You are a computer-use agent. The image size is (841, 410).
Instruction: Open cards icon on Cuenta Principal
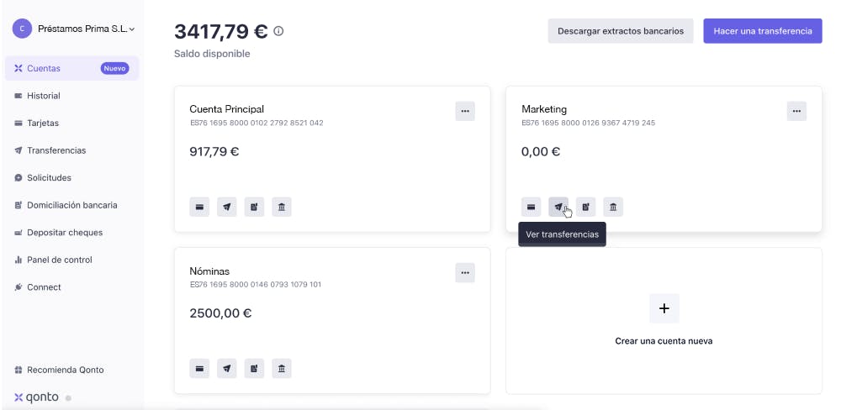(199, 207)
